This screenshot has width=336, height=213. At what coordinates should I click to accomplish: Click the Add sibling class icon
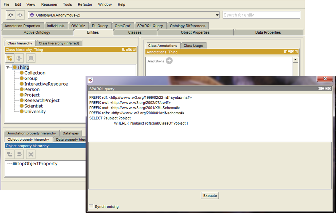[x=20, y=58]
